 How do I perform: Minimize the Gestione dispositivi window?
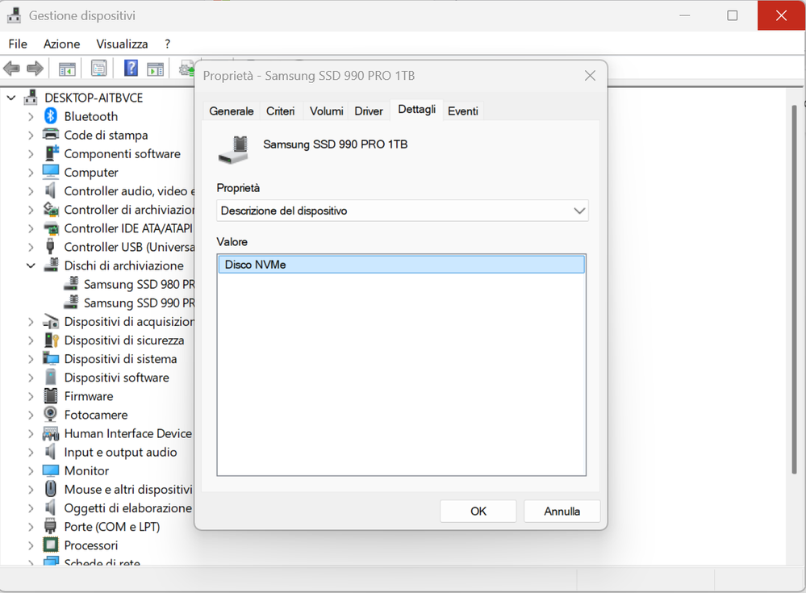[685, 15]
